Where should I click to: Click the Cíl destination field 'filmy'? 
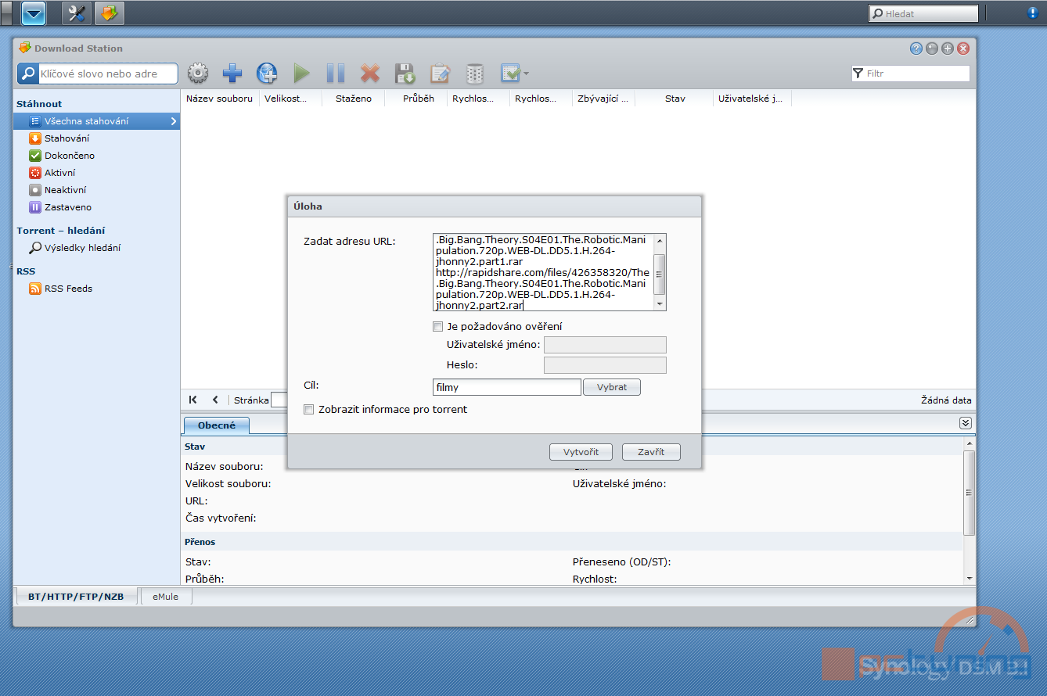point(506,387)
